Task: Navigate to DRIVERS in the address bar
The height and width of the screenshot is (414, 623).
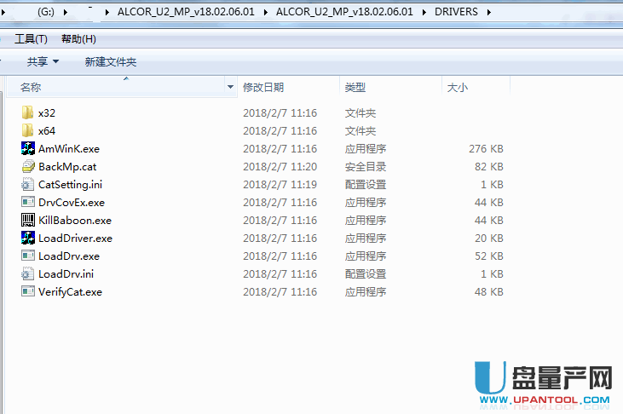Action: [454, 12]
